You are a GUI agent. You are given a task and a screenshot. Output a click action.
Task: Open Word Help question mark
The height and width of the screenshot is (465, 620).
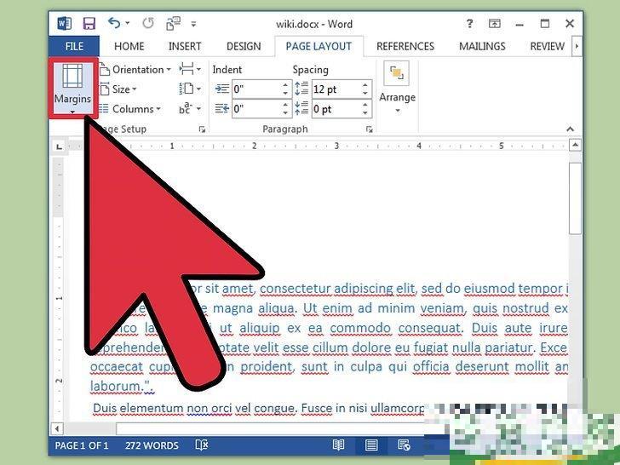point(470,24)
